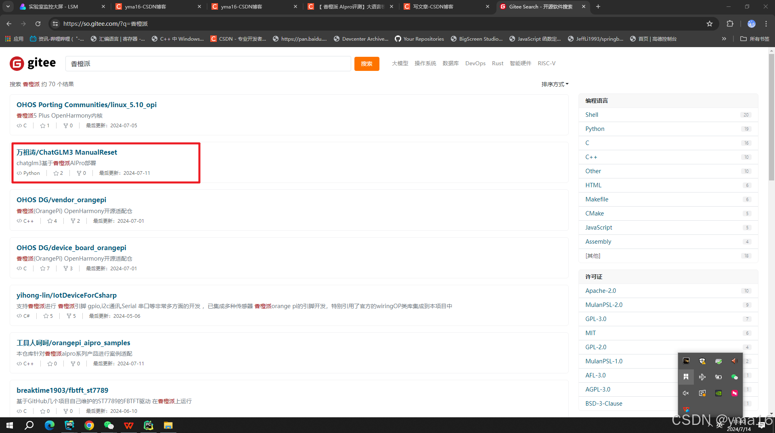Screen dimensions: 775x433
Task: Open the Chrome profile avatar
Action: coord(751,24)
